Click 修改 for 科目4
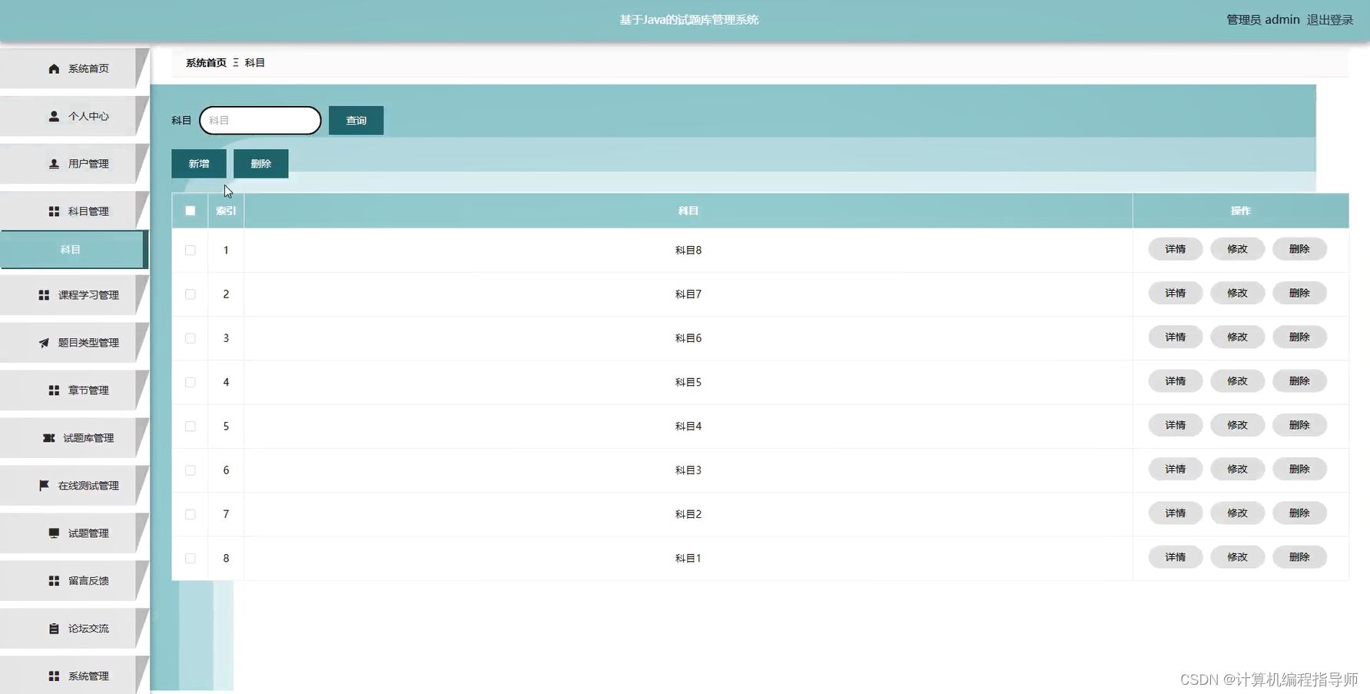This screenshot has width=1370, height=694. pyautogui.click(x=1238, y=425)
